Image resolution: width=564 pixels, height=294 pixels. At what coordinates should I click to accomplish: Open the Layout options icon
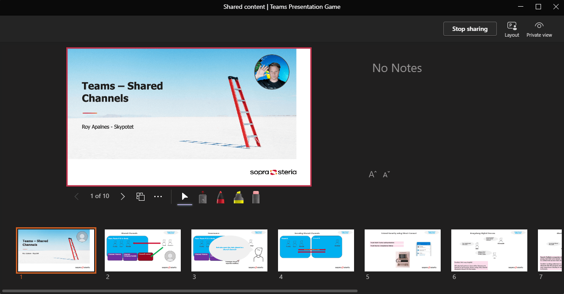pos(511,28)
